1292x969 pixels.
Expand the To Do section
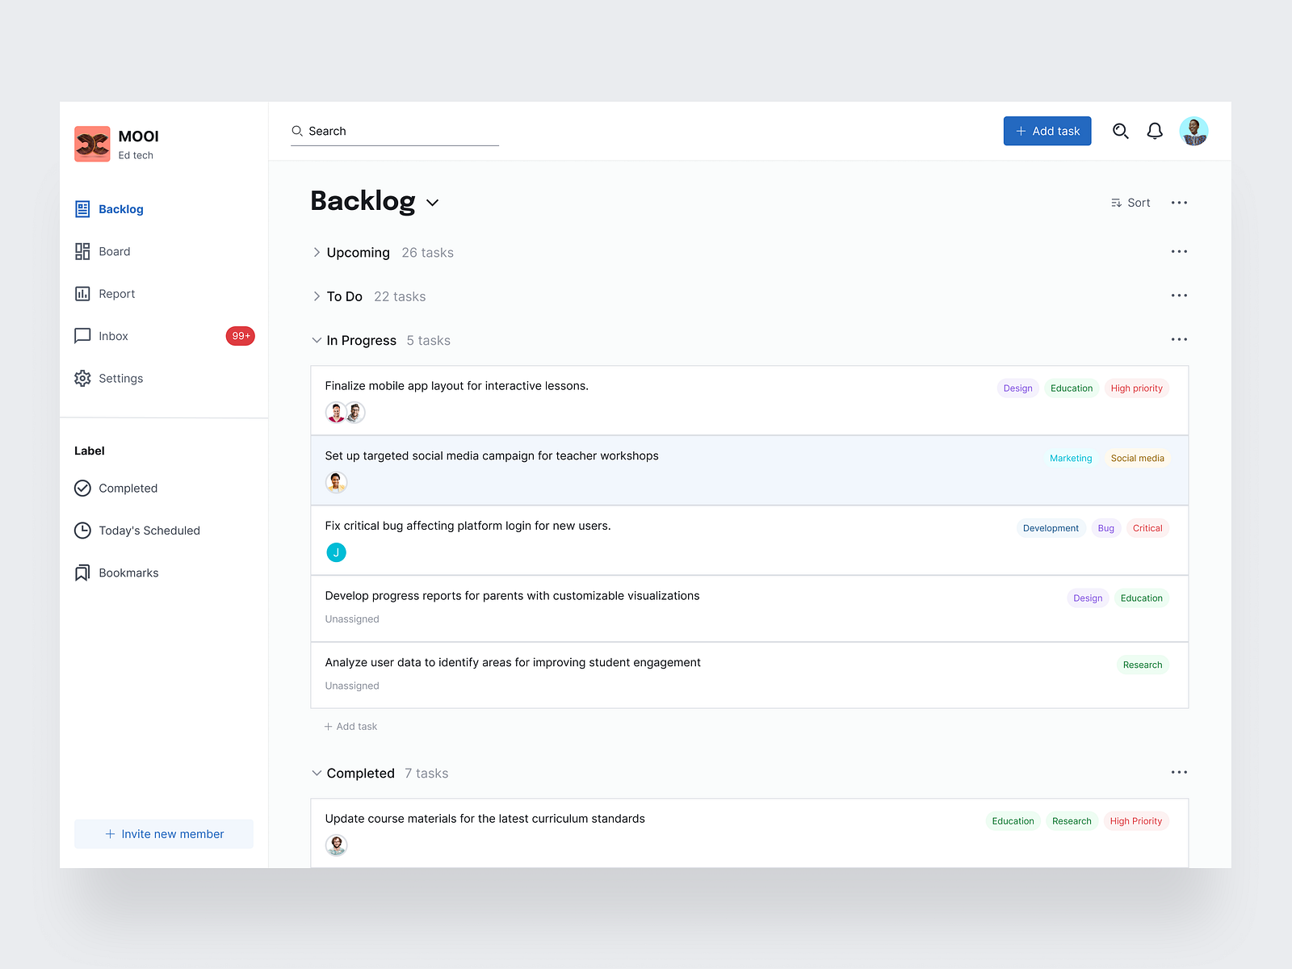click(317, 296)
